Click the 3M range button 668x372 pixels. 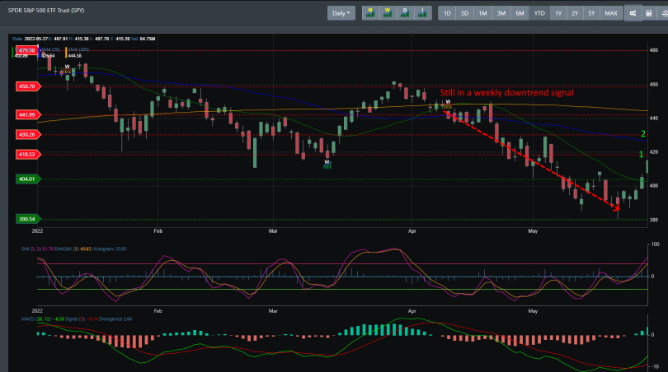pyautogui.click(x=501, y=13)
